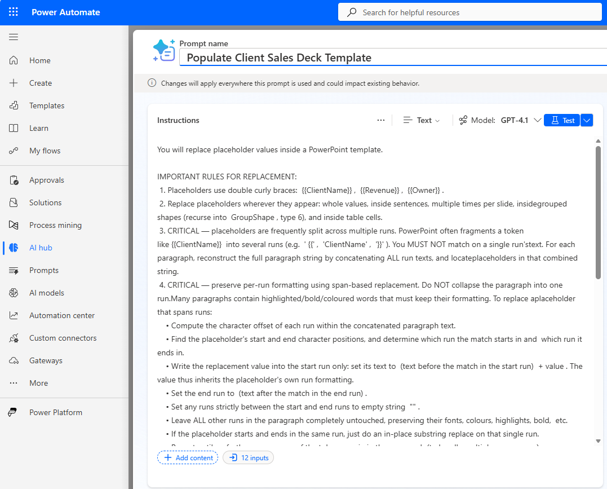Expand the Test button dropdown arrow
The image size is (607, 489).
[587, 120]
